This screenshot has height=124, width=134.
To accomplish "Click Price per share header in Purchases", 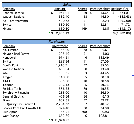I will 100,46.
